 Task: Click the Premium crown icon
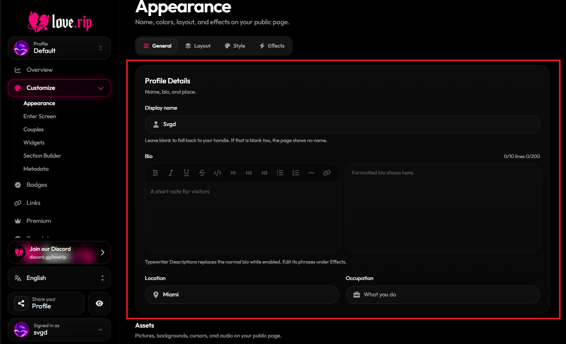[18, 221]
